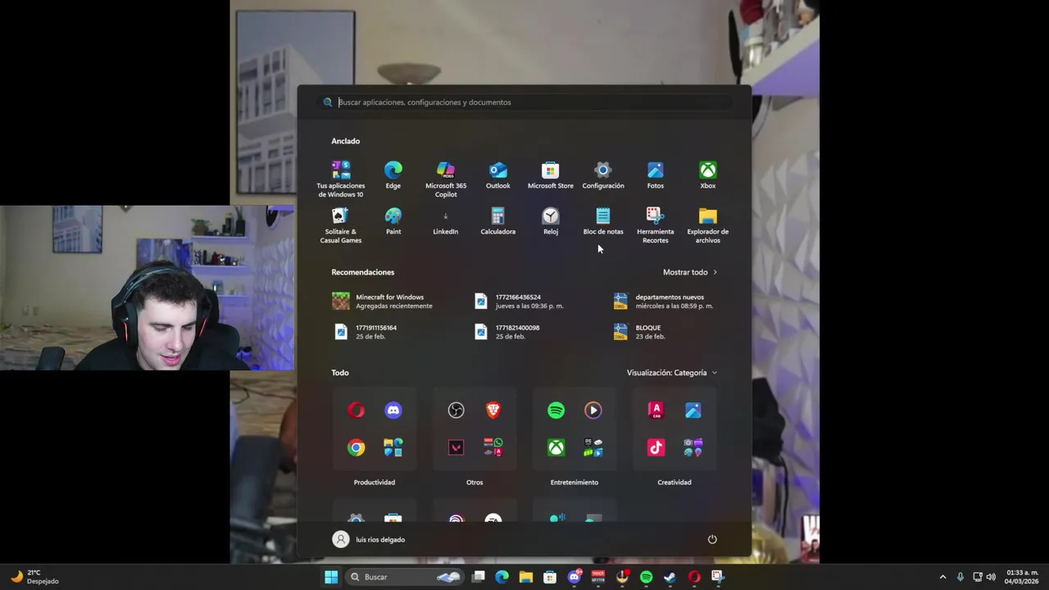Launch Brave in Otros group

(493, 411)
